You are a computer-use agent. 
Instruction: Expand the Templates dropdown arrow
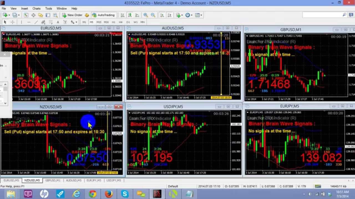[201, 15]
